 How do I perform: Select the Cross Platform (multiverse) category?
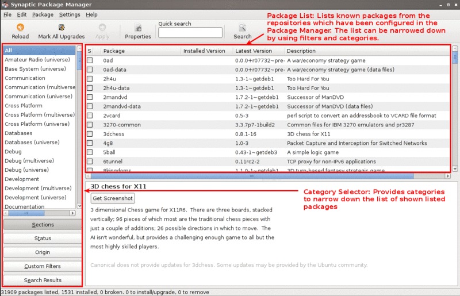40,115
